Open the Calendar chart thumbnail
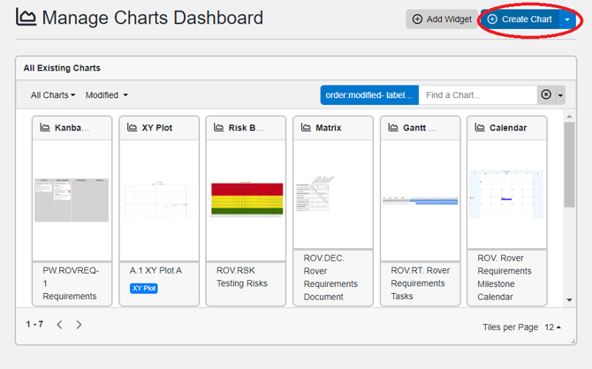 tap(506, 194)
